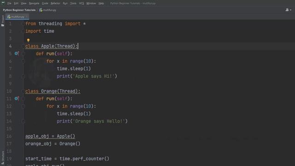Collapse class Orange fold marker on line 10
The image size is (295, 166).
(23, 91)
